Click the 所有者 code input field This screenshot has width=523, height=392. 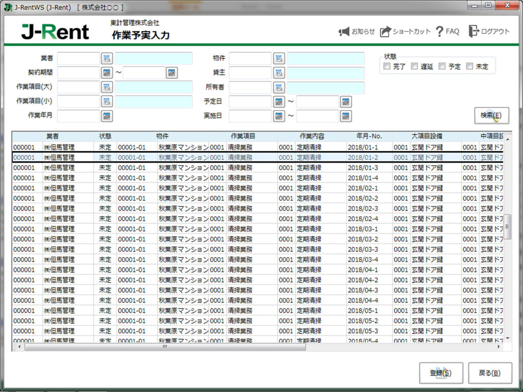250,87
